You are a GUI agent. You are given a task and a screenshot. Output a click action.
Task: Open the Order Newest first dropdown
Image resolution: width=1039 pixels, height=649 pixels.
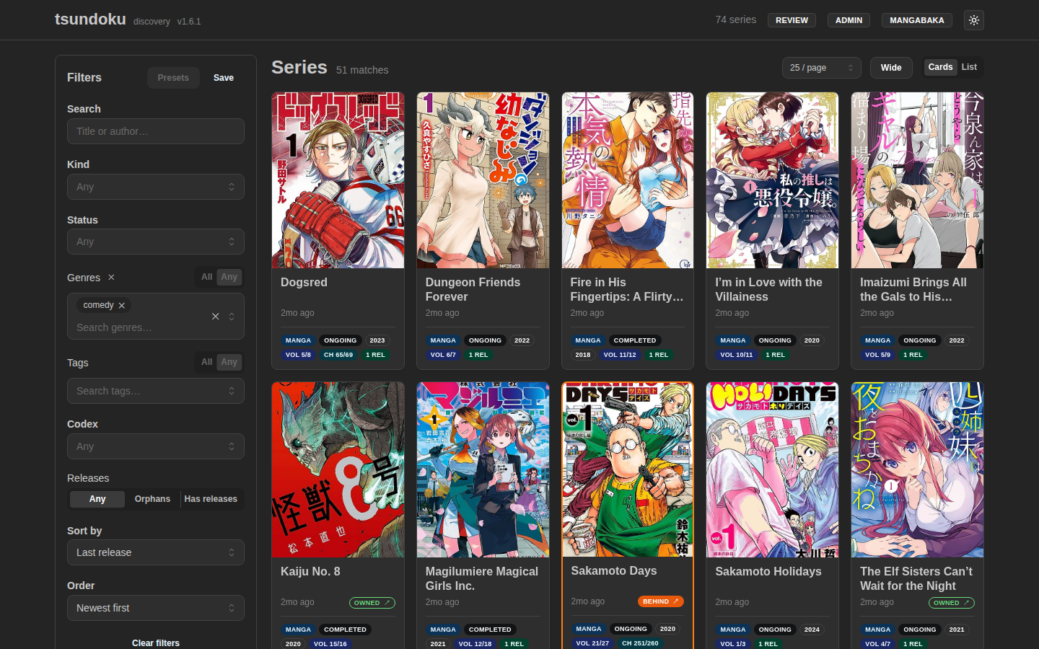click(x=156, y=608)
